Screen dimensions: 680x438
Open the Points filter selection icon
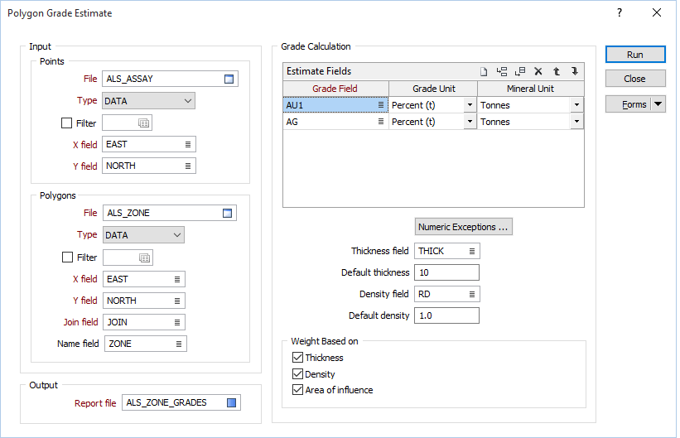[143, 123]
